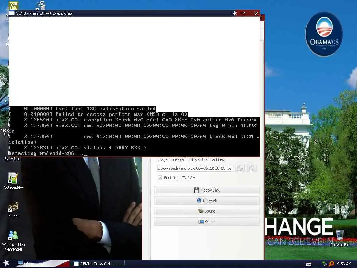Viewport: 357px width, 268px height.
Task: Click 'ata2.00: status: { DRDY ERR }' console line
Action: click(x=101, y=148)
